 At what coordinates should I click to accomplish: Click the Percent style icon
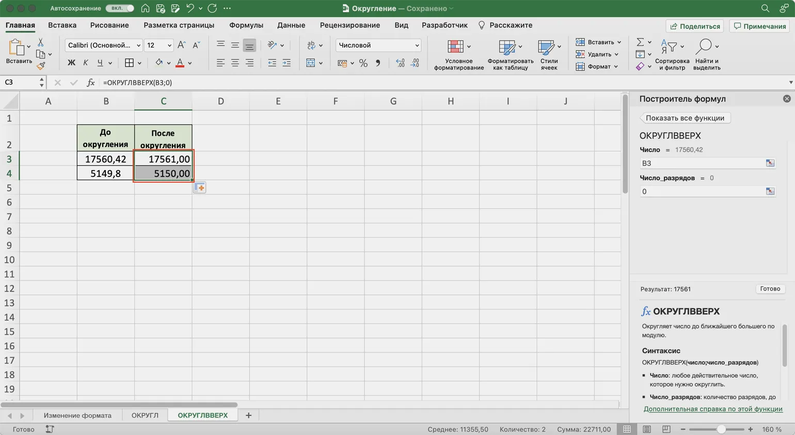[x=363, y=63]
